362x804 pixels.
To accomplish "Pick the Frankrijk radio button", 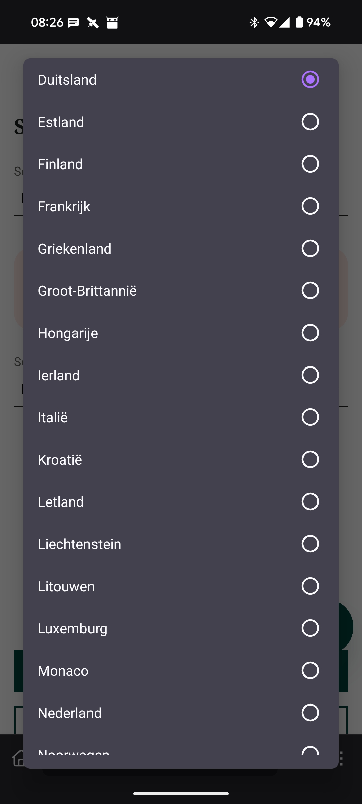I will click(x=310, y=206).
